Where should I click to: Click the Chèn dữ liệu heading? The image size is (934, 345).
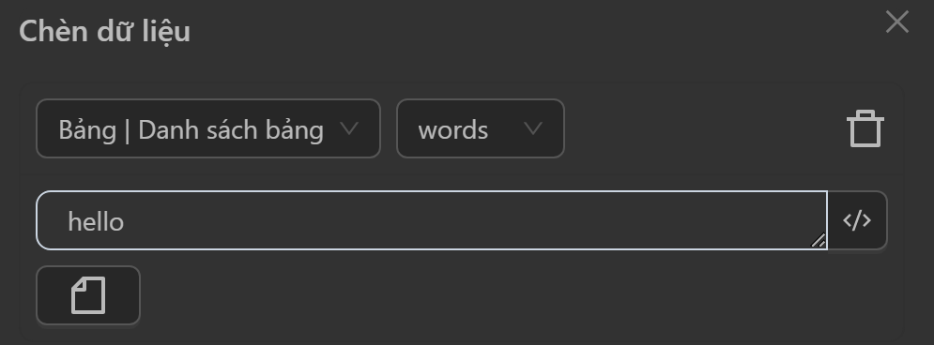[105, 31]
